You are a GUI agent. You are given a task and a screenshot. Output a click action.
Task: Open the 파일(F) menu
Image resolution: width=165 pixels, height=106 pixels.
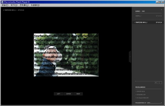click(x=5, y=5)
